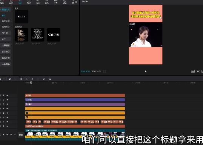Mute the main video track speaker icon
203x145 pixels.
(x=11, y=135)
